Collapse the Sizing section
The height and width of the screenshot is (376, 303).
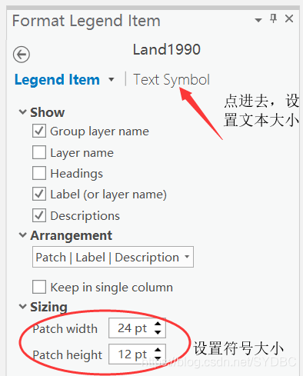23,306
